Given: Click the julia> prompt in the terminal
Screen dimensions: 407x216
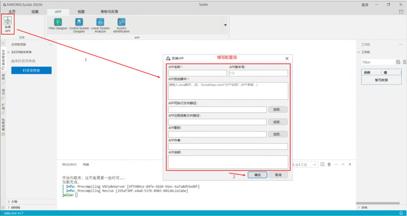Looking at the screenshot, I should click(x=68, y=195).
